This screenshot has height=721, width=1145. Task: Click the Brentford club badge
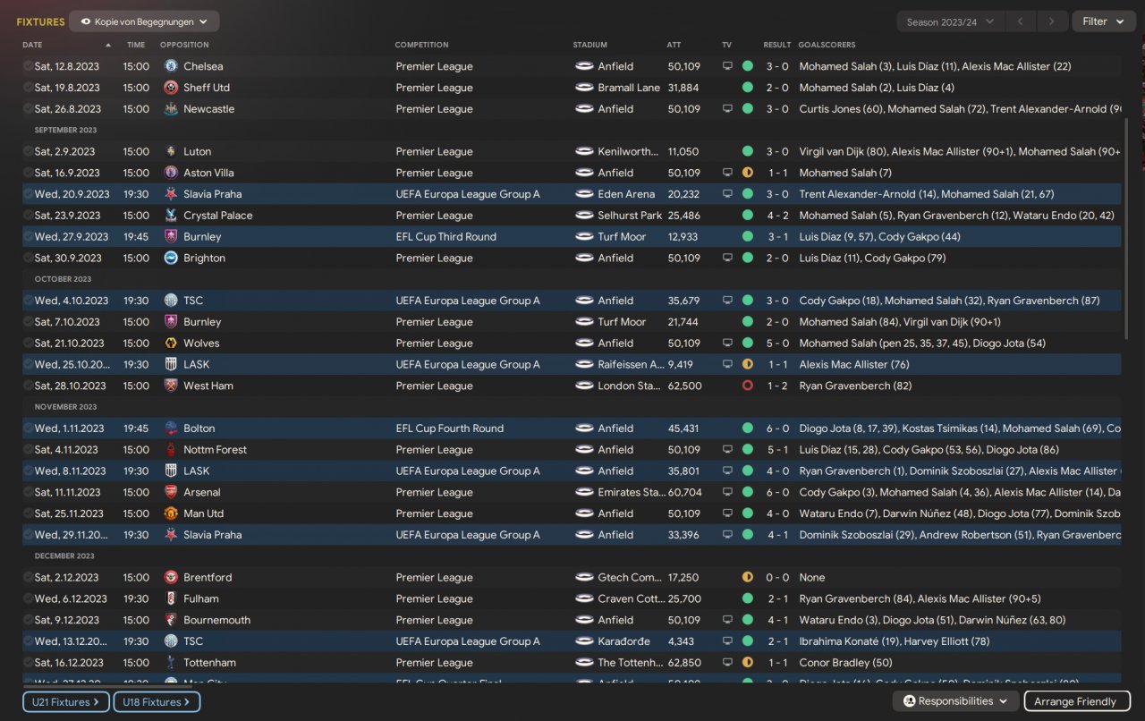pos(171,577)
